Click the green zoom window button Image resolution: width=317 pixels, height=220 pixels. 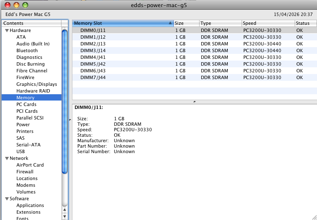pos(25,5)
